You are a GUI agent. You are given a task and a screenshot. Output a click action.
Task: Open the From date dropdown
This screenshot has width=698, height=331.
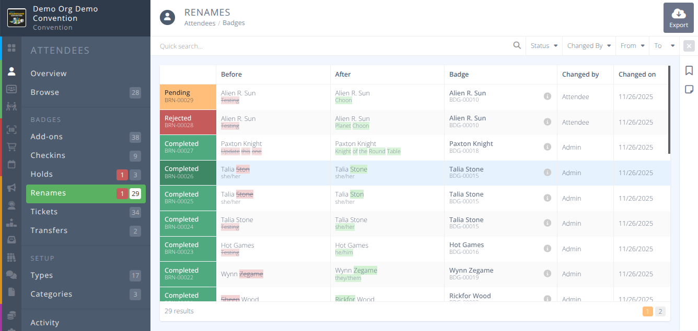tap(632, 45)
